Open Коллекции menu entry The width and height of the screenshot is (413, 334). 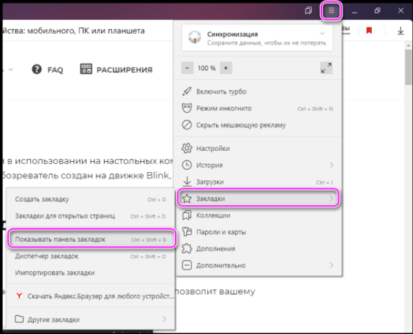point(257,216)
